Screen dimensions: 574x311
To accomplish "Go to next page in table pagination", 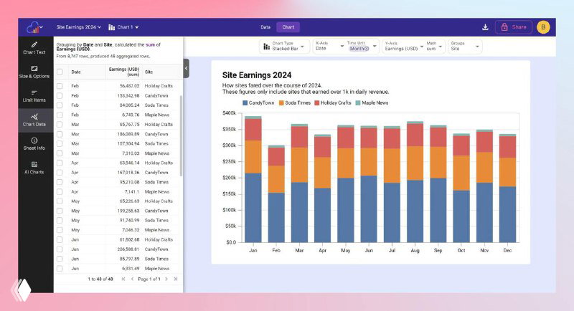I will click(166, 278).
